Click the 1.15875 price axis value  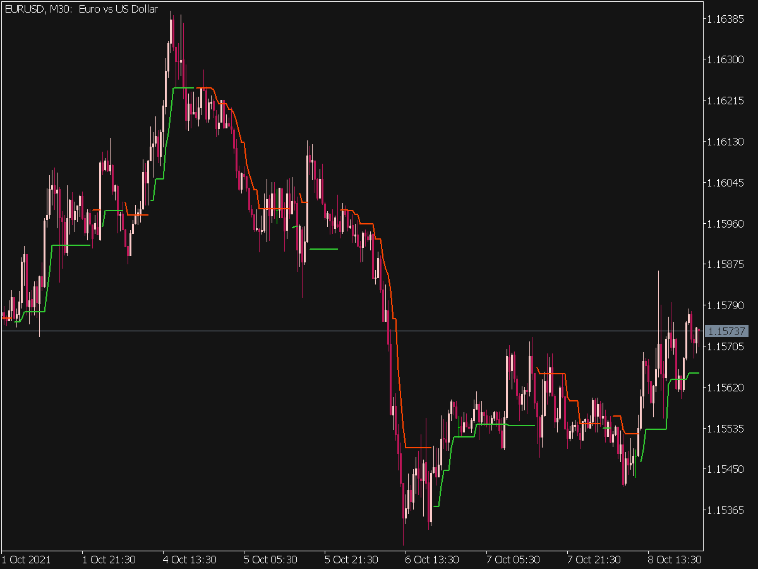(x=728, y=265)
